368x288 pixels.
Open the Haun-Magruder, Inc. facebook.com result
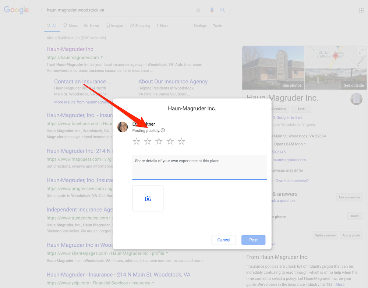click(79, 115)
